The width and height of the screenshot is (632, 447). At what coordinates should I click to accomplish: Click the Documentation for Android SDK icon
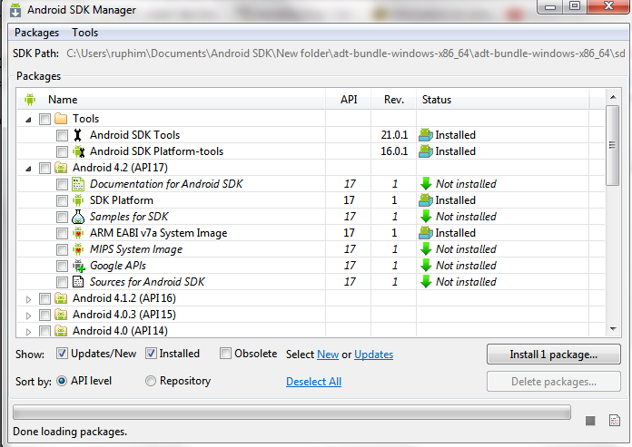tap(78, 184)
